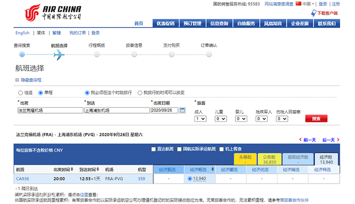Click the 出发日期 date field
The width and height of the screenshot is (355, 204).
pyautogui.click(x=164, y=110)
